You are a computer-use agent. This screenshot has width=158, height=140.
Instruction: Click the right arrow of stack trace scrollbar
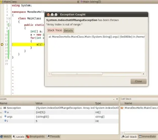(143, 74)
